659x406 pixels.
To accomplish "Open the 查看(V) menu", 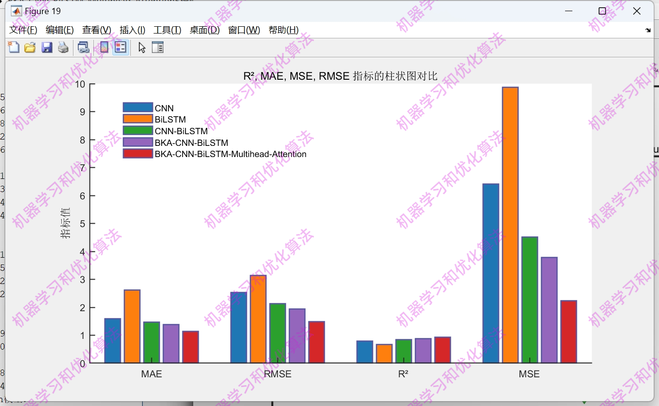I will (96, 30).
